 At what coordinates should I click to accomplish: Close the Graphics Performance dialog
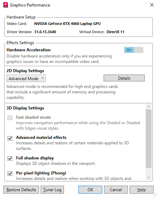[152, 5]
